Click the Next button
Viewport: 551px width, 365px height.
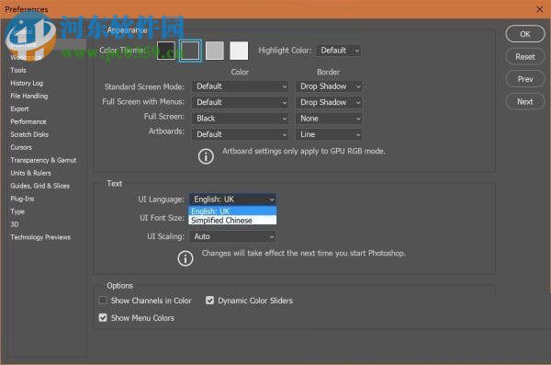(x=525, y=102)
